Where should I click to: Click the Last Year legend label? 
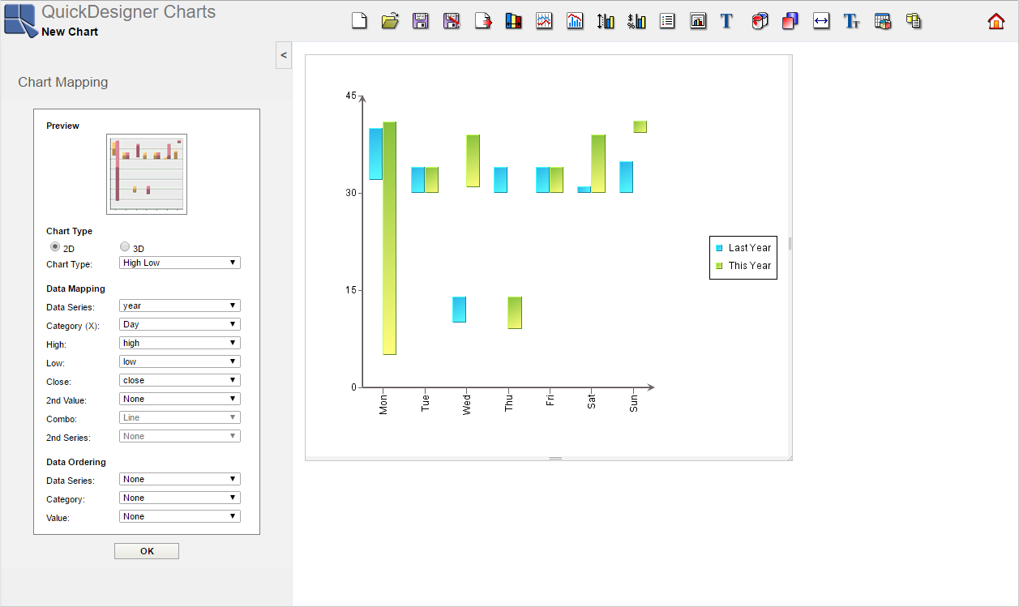(750, 248)
